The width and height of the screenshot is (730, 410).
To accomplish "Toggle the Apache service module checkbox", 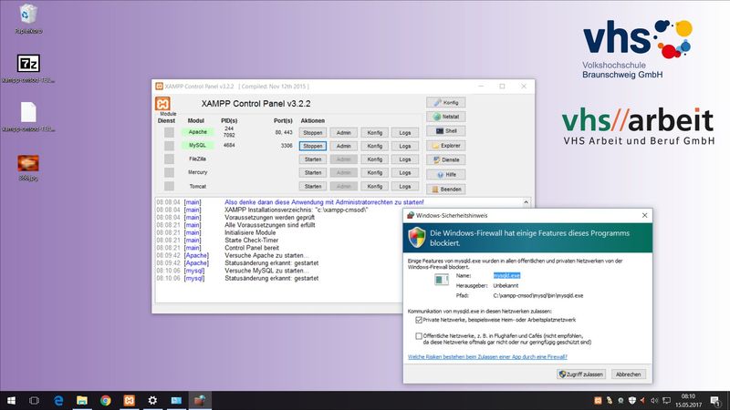I will point(168,132).
